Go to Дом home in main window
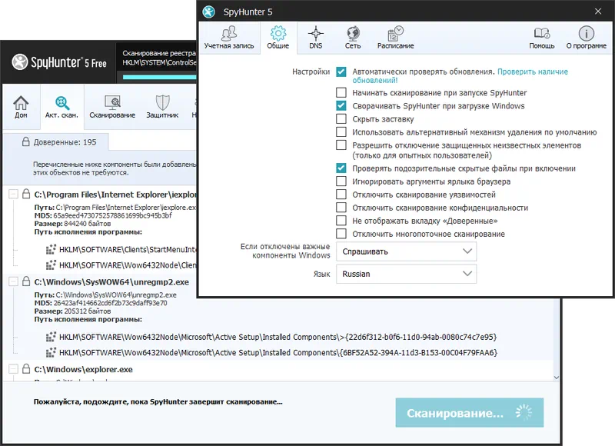 (21, 107)
